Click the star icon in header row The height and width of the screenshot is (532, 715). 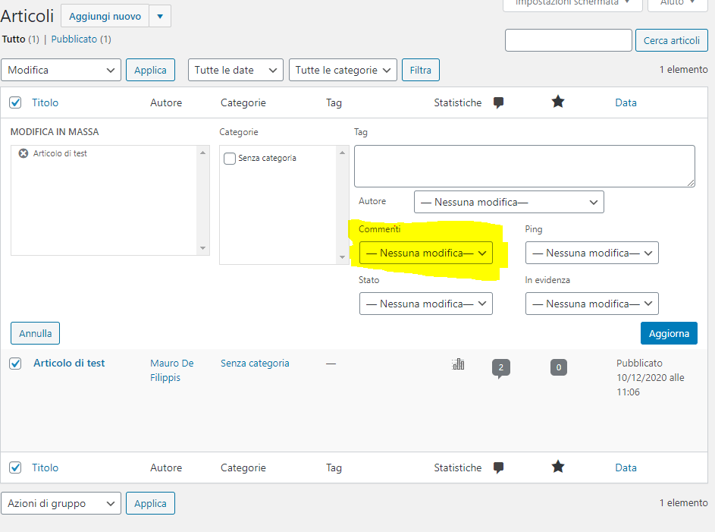click(x=558, y=102)
